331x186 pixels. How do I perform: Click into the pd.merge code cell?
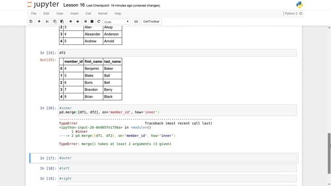point(177,110)
